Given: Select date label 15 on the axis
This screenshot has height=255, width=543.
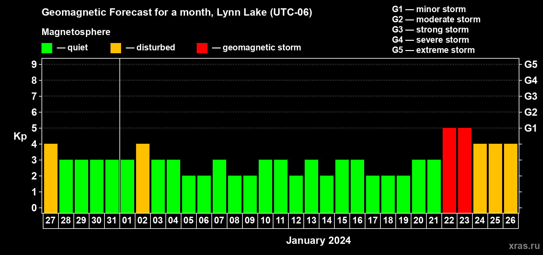Looking at the screenshot, I should coord(342,220).
